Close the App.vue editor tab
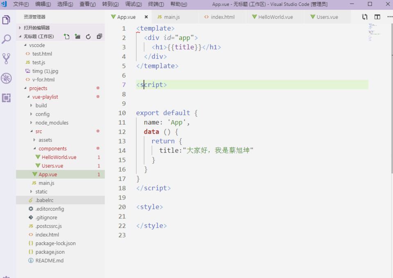Screen dimensions: 393x278 tap(146, 17)
